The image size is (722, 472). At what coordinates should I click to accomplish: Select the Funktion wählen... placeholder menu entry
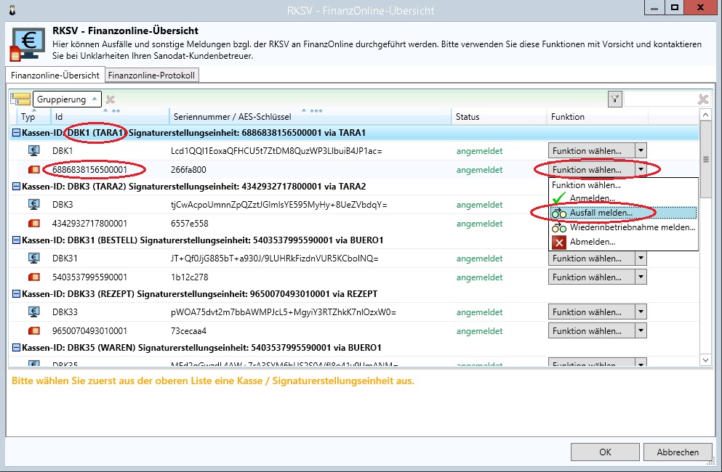pyautogui.click(x=623, y=185)
